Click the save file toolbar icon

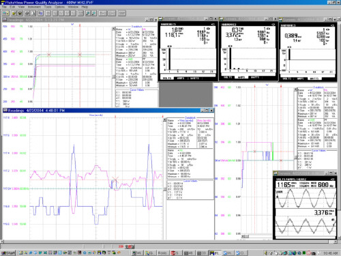[x=20, y=14]
